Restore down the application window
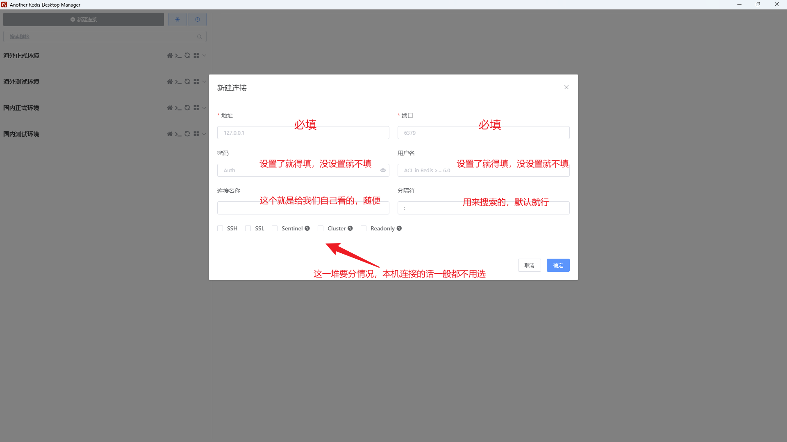Viewport: 787px width, 442px height. [x=758, y=5]
